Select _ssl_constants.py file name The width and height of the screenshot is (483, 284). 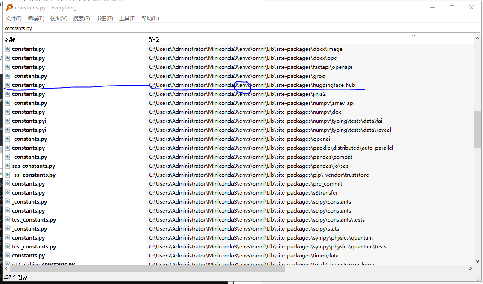(x=34, y=175)
